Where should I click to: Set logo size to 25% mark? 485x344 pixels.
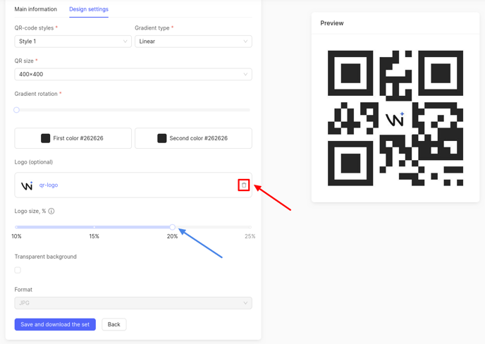[250, 227]
